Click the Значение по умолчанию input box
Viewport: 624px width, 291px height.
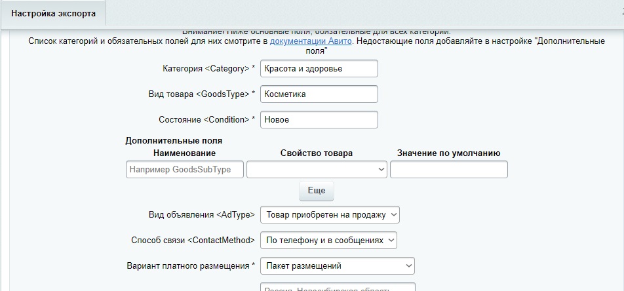click(x=448, y=170)
